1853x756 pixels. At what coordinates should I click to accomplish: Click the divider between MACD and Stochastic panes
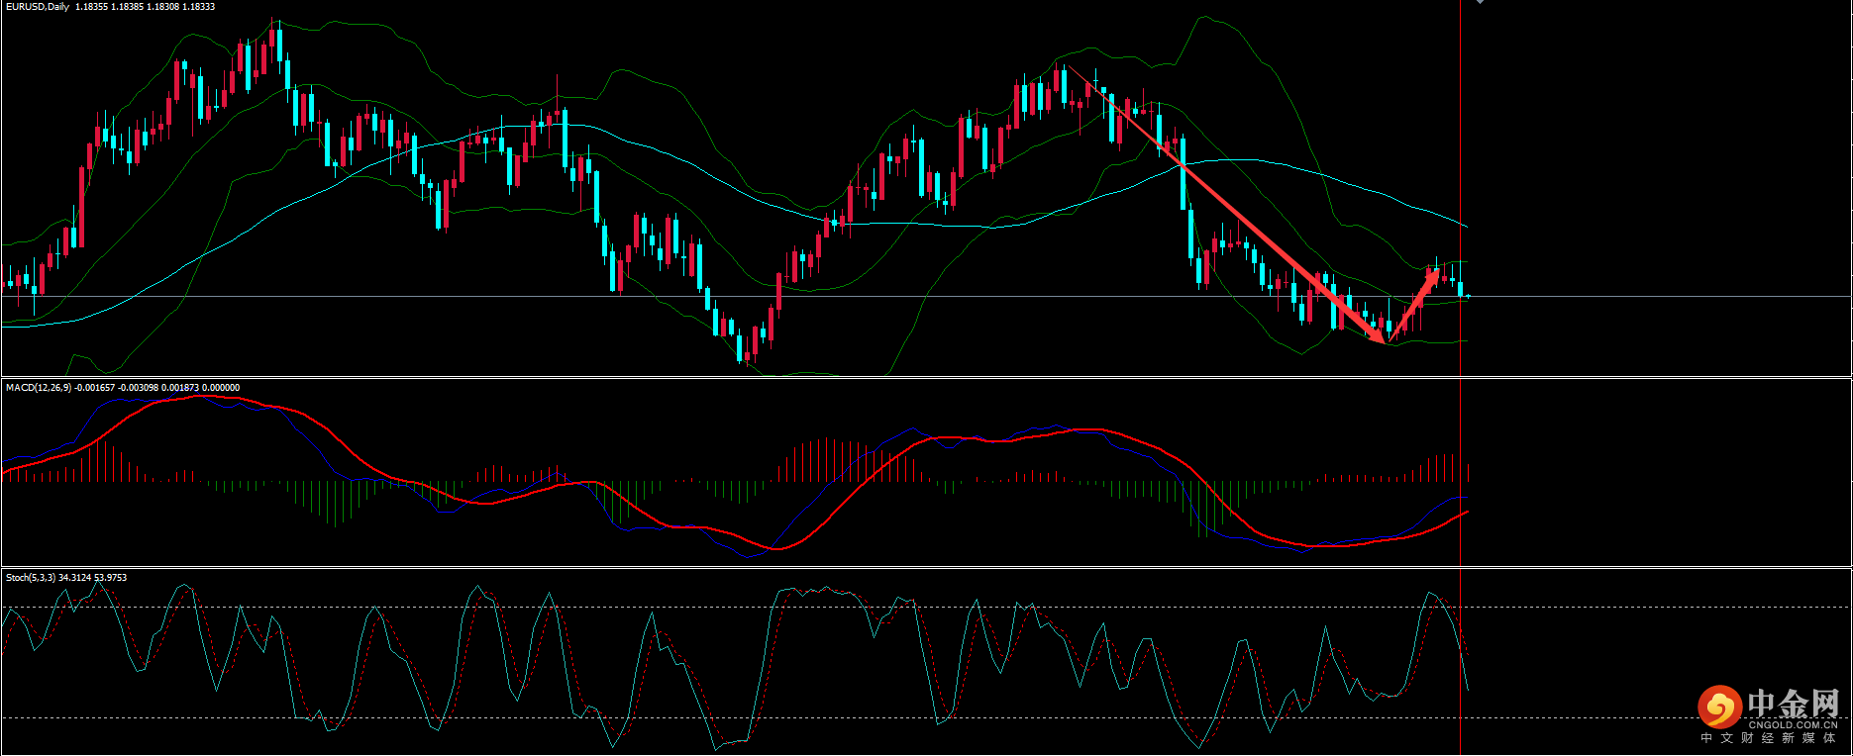point(926,568)
